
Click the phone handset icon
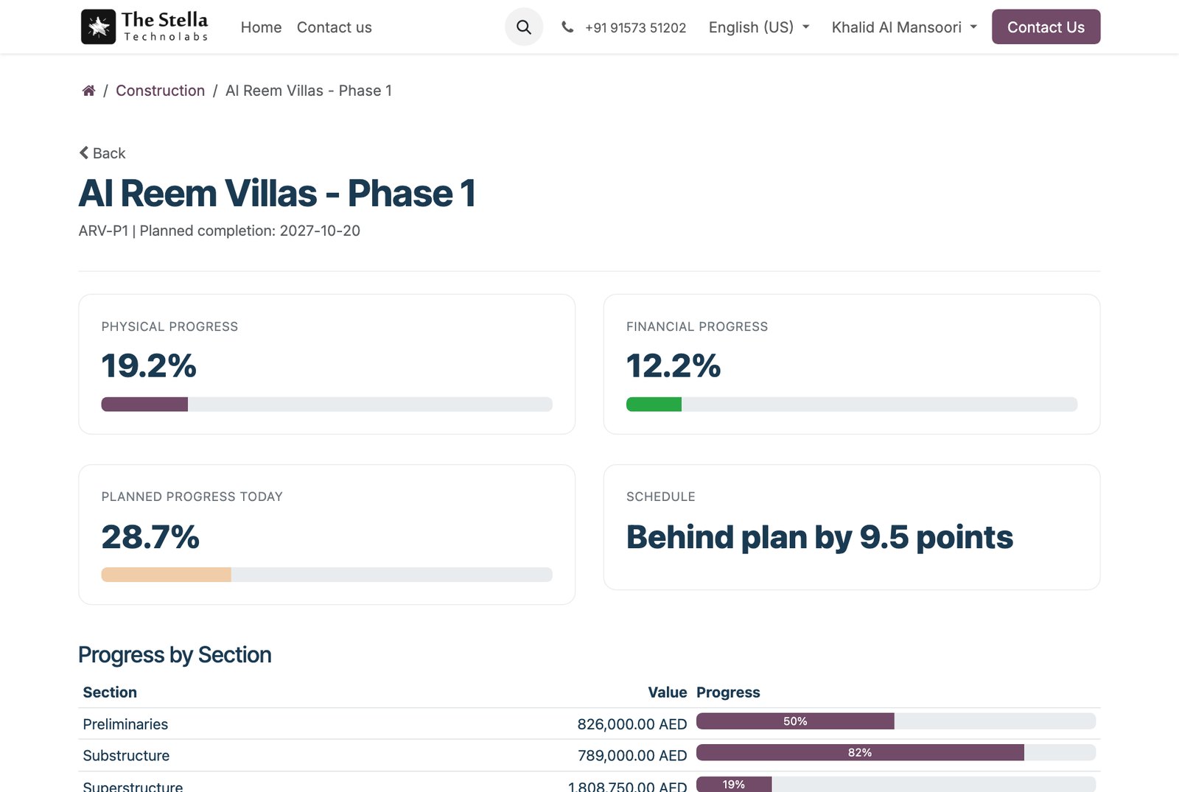tap(567, 27)
